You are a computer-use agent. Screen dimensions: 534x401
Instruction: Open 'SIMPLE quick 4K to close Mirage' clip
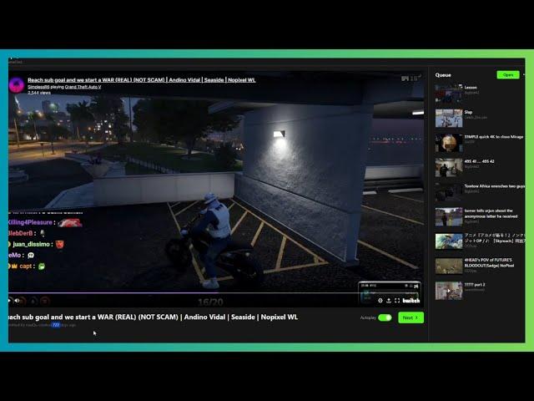[480, 143]
